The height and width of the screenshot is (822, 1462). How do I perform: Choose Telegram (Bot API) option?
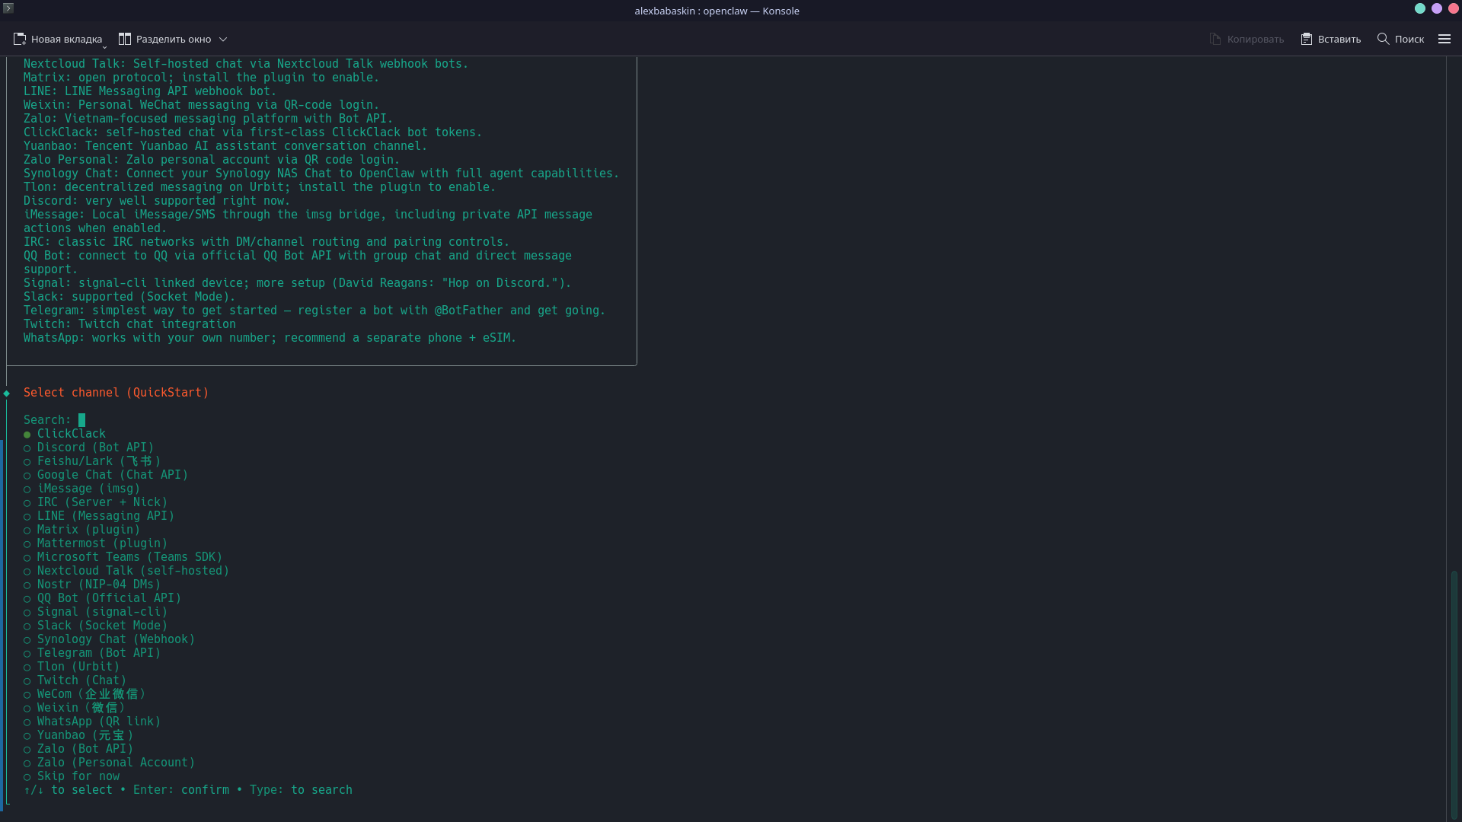(92, 653)
